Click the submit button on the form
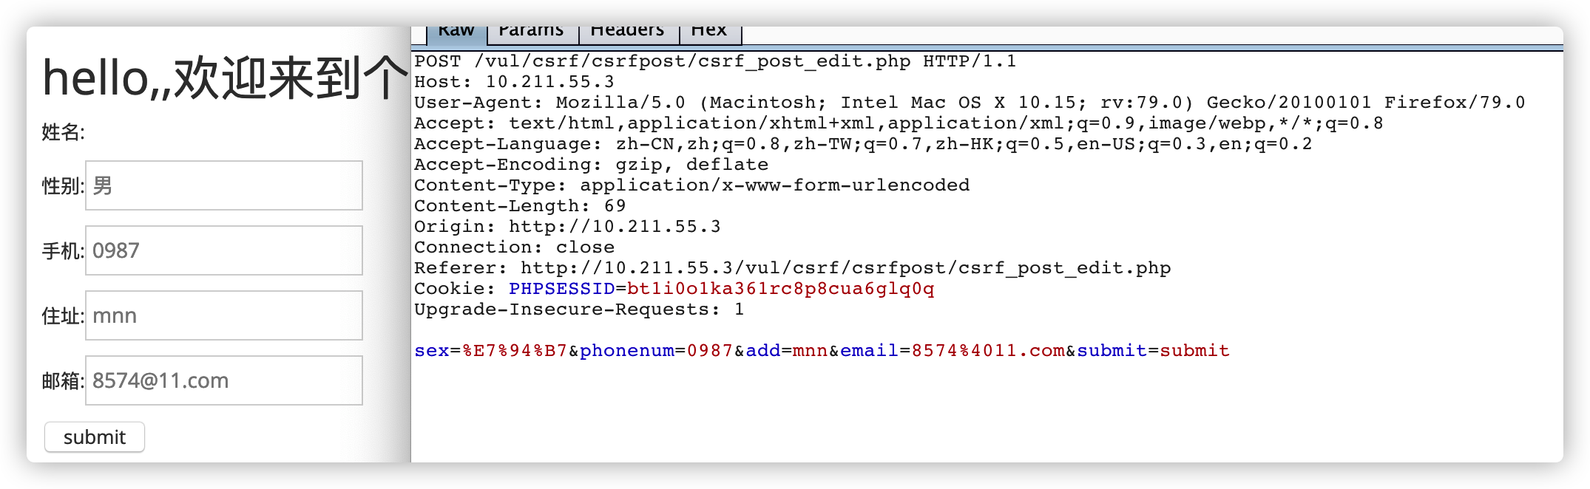Viewport: 1590px width, 489px height. tap(95, 437)
